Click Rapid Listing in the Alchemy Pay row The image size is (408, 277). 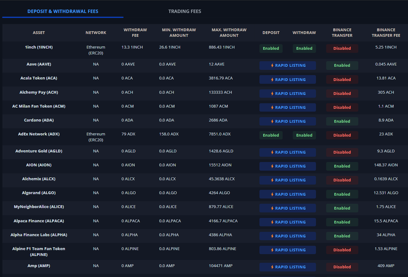tap(288, 94)
